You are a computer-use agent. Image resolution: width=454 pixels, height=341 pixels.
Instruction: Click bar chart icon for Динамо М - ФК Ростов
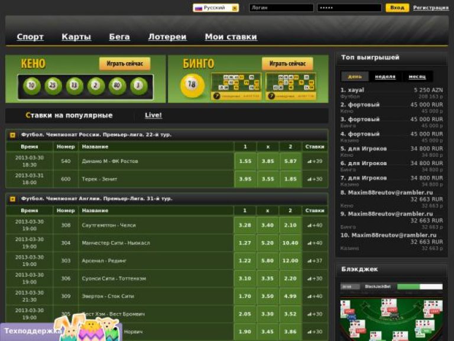point(309,161)
